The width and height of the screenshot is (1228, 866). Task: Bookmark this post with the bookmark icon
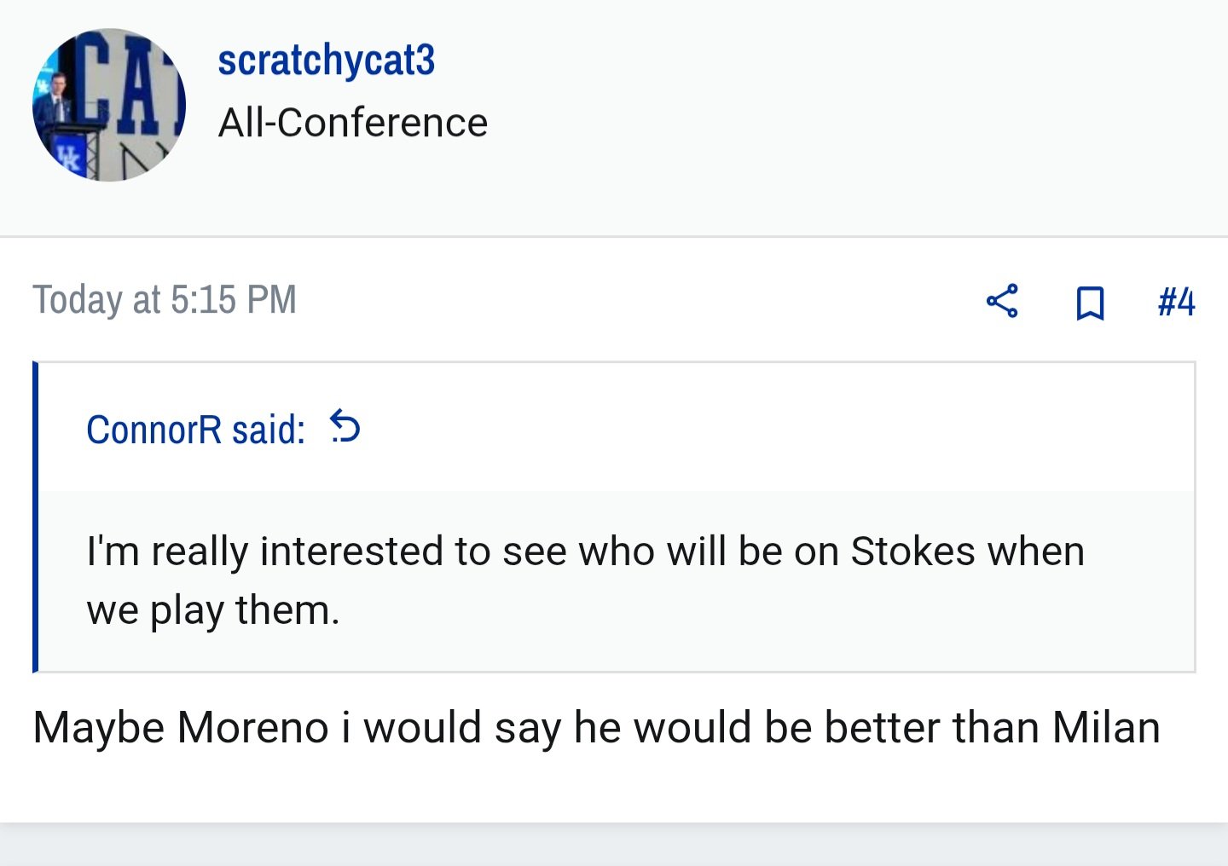(x=1090, y=303)
